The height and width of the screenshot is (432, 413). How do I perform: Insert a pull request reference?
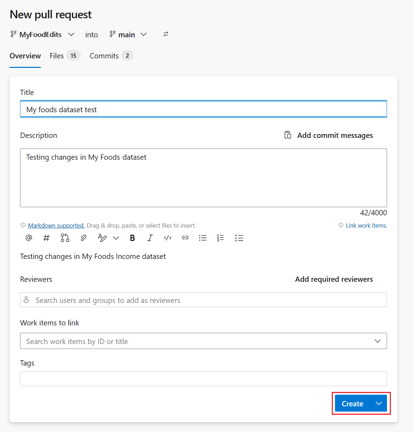(x=65, y=238)
